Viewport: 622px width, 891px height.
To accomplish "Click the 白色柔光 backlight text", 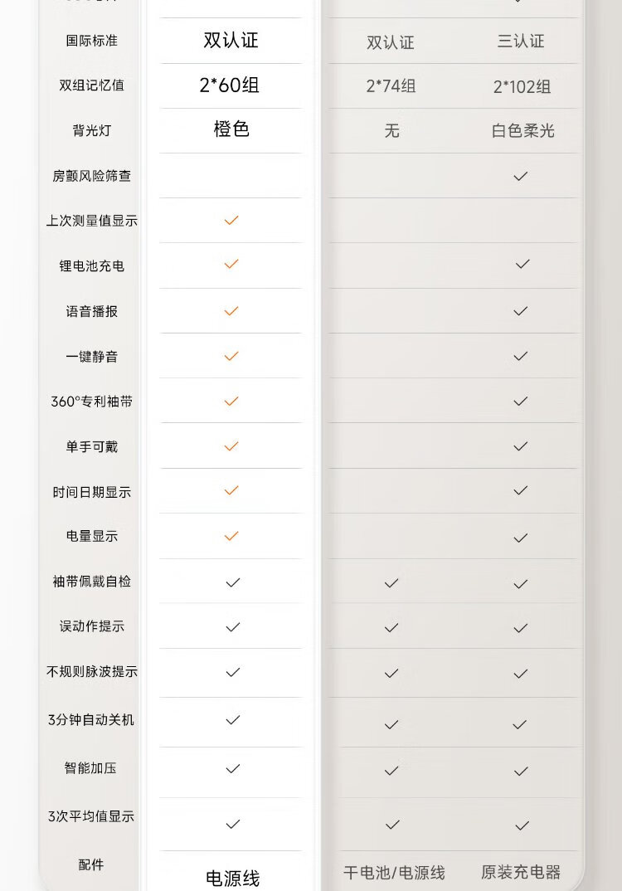I will click(522, 131).
